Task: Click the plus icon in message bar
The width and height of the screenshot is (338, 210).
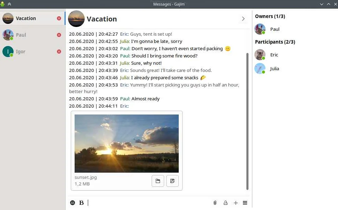Action: pos(236,203)
